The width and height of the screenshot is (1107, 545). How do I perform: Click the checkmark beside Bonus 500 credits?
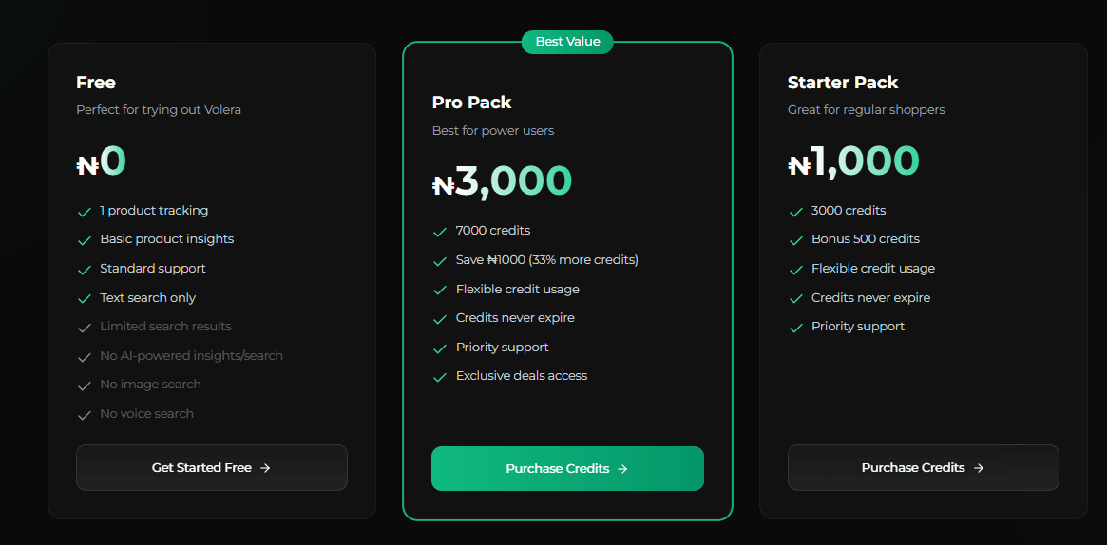tap(796, 240)
